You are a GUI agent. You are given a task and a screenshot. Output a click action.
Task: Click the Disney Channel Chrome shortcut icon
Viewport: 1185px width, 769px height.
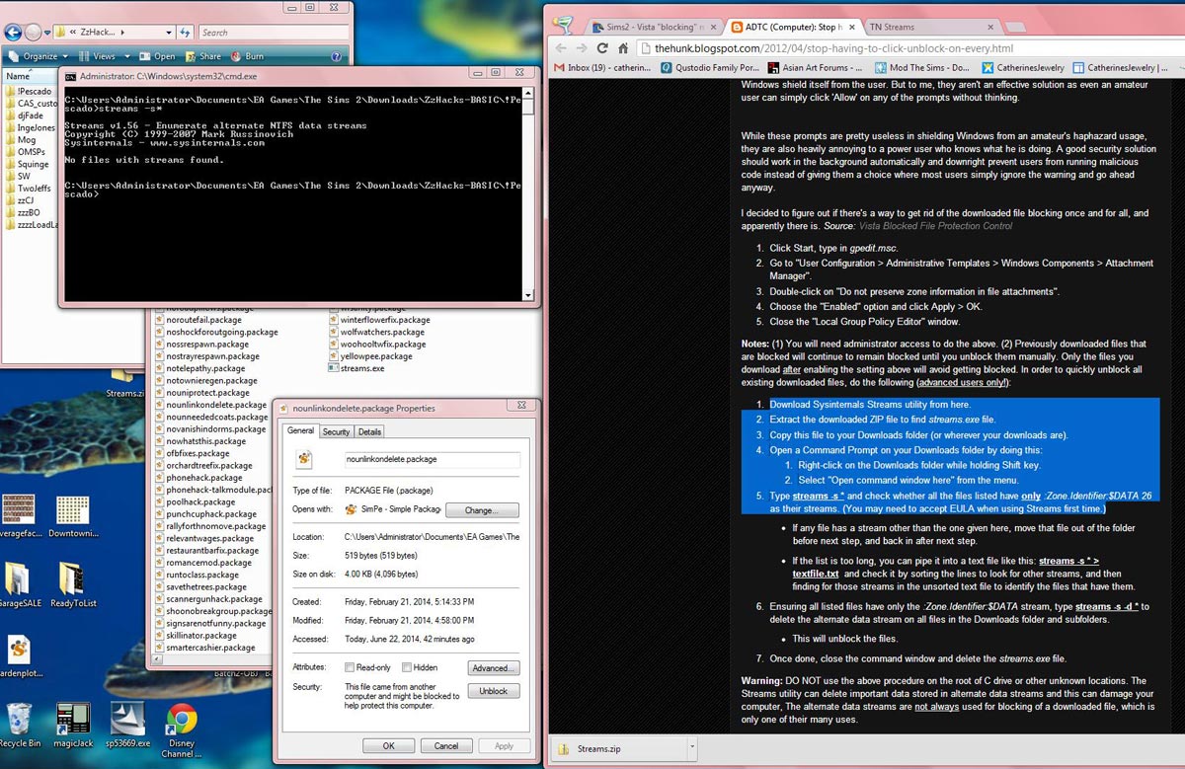click(181, 720)
